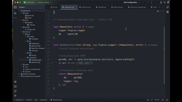The height and width of the screenshot is (102, 182).
Task: Click the toolbar more actions dots
Action: coord(151,2)
